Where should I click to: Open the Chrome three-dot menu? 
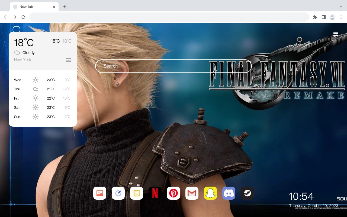pos(341,17)
